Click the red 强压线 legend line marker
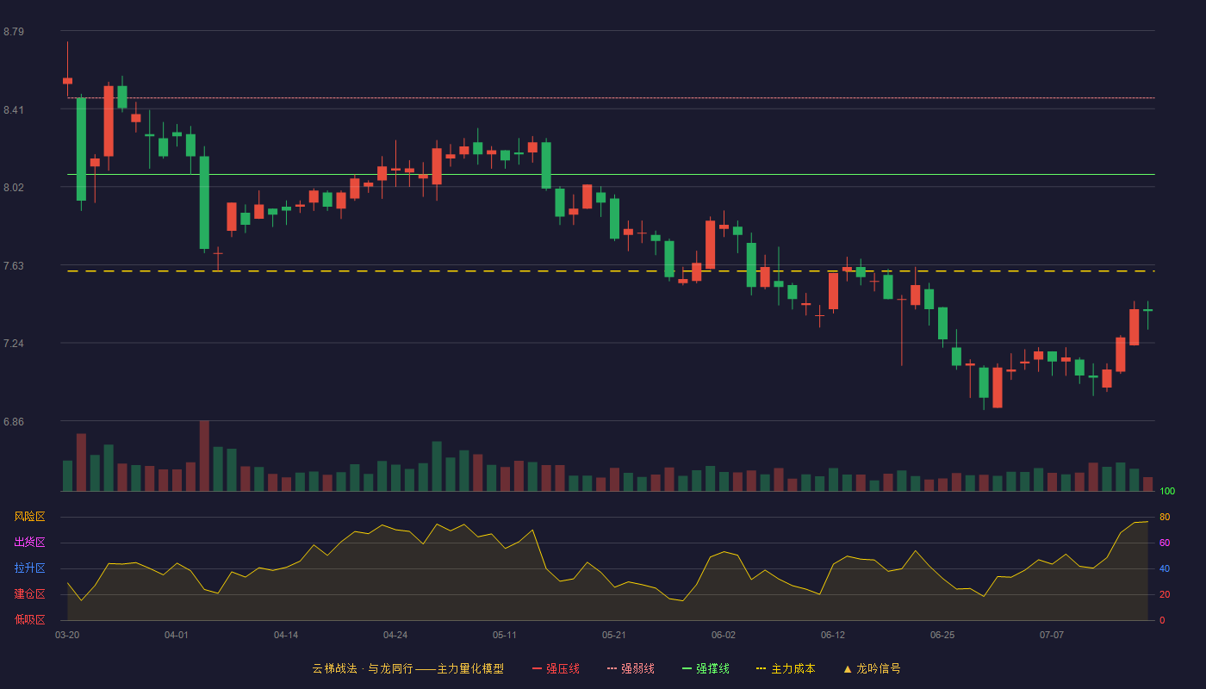Screen dimensions: 1206x689 point(538,668)
